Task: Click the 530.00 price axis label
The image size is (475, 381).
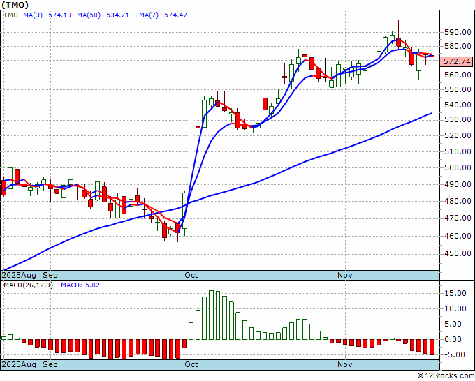Action: click(x=458, y=119)
